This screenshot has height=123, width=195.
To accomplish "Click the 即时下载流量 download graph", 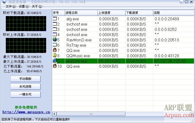I will click(x=26, y=24).
